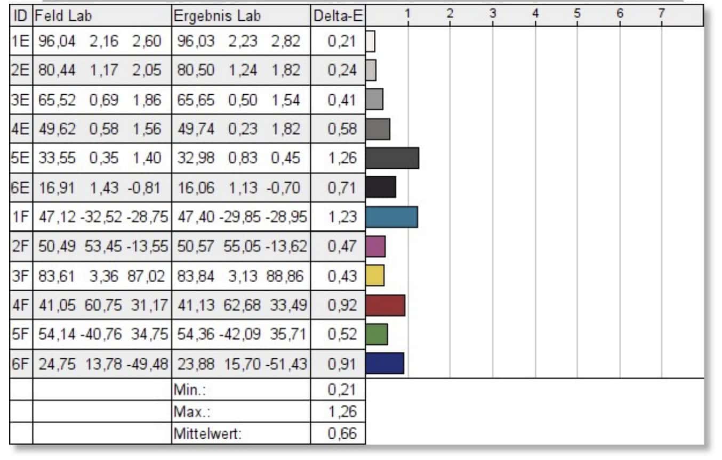Select the light gray 2E bar
Screen dimensions: 722x460
pos(371,70)
